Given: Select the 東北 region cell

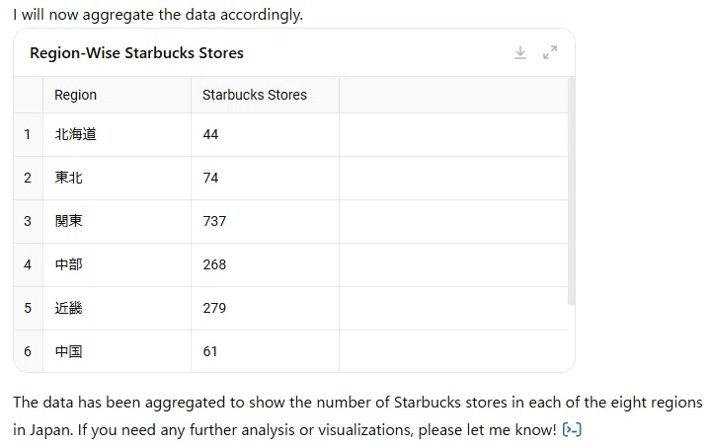Looking at the screenshot, I should (x=118, y=178).
